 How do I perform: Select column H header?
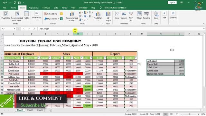78,34
